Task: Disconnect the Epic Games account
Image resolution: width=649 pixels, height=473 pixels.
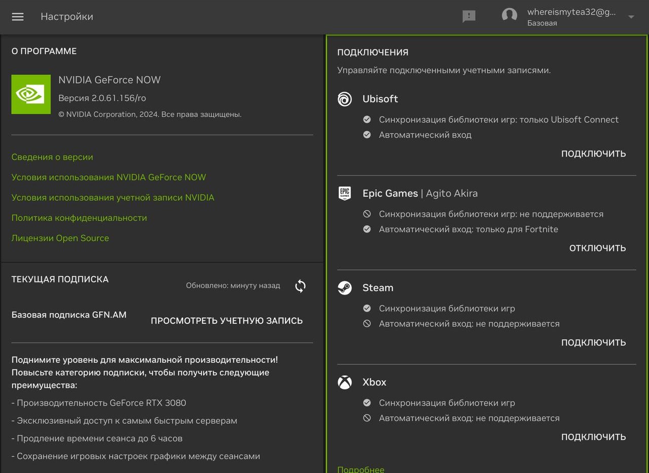Action: (x=597, y=248)
